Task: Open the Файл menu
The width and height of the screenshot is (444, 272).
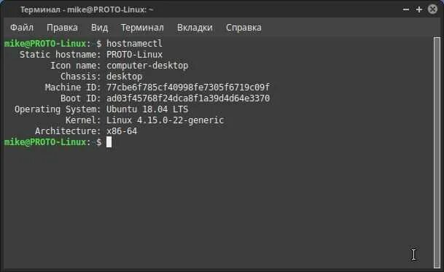Action: click(22, 28)
